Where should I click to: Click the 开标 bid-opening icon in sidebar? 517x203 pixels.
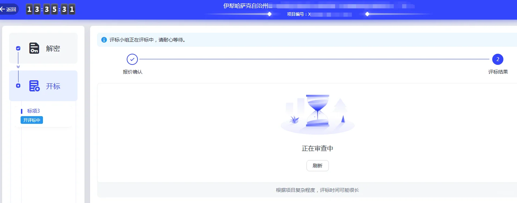34,85
